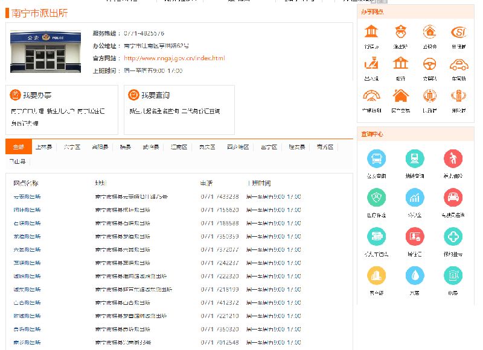Open the teal stacked cards icon
The width and height of the screenshot is (483, 350).
[x=376, y=237]
